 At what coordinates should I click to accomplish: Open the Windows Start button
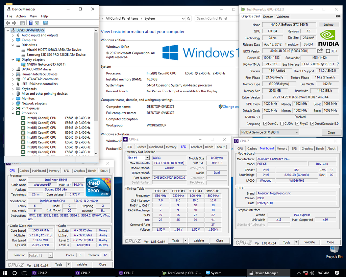click(x=5, y=273)
